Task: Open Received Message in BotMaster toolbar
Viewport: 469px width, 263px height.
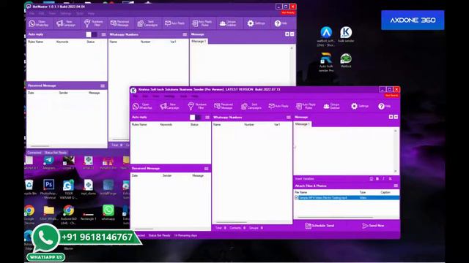Action: pyautogui.click(x=119, y=23)
